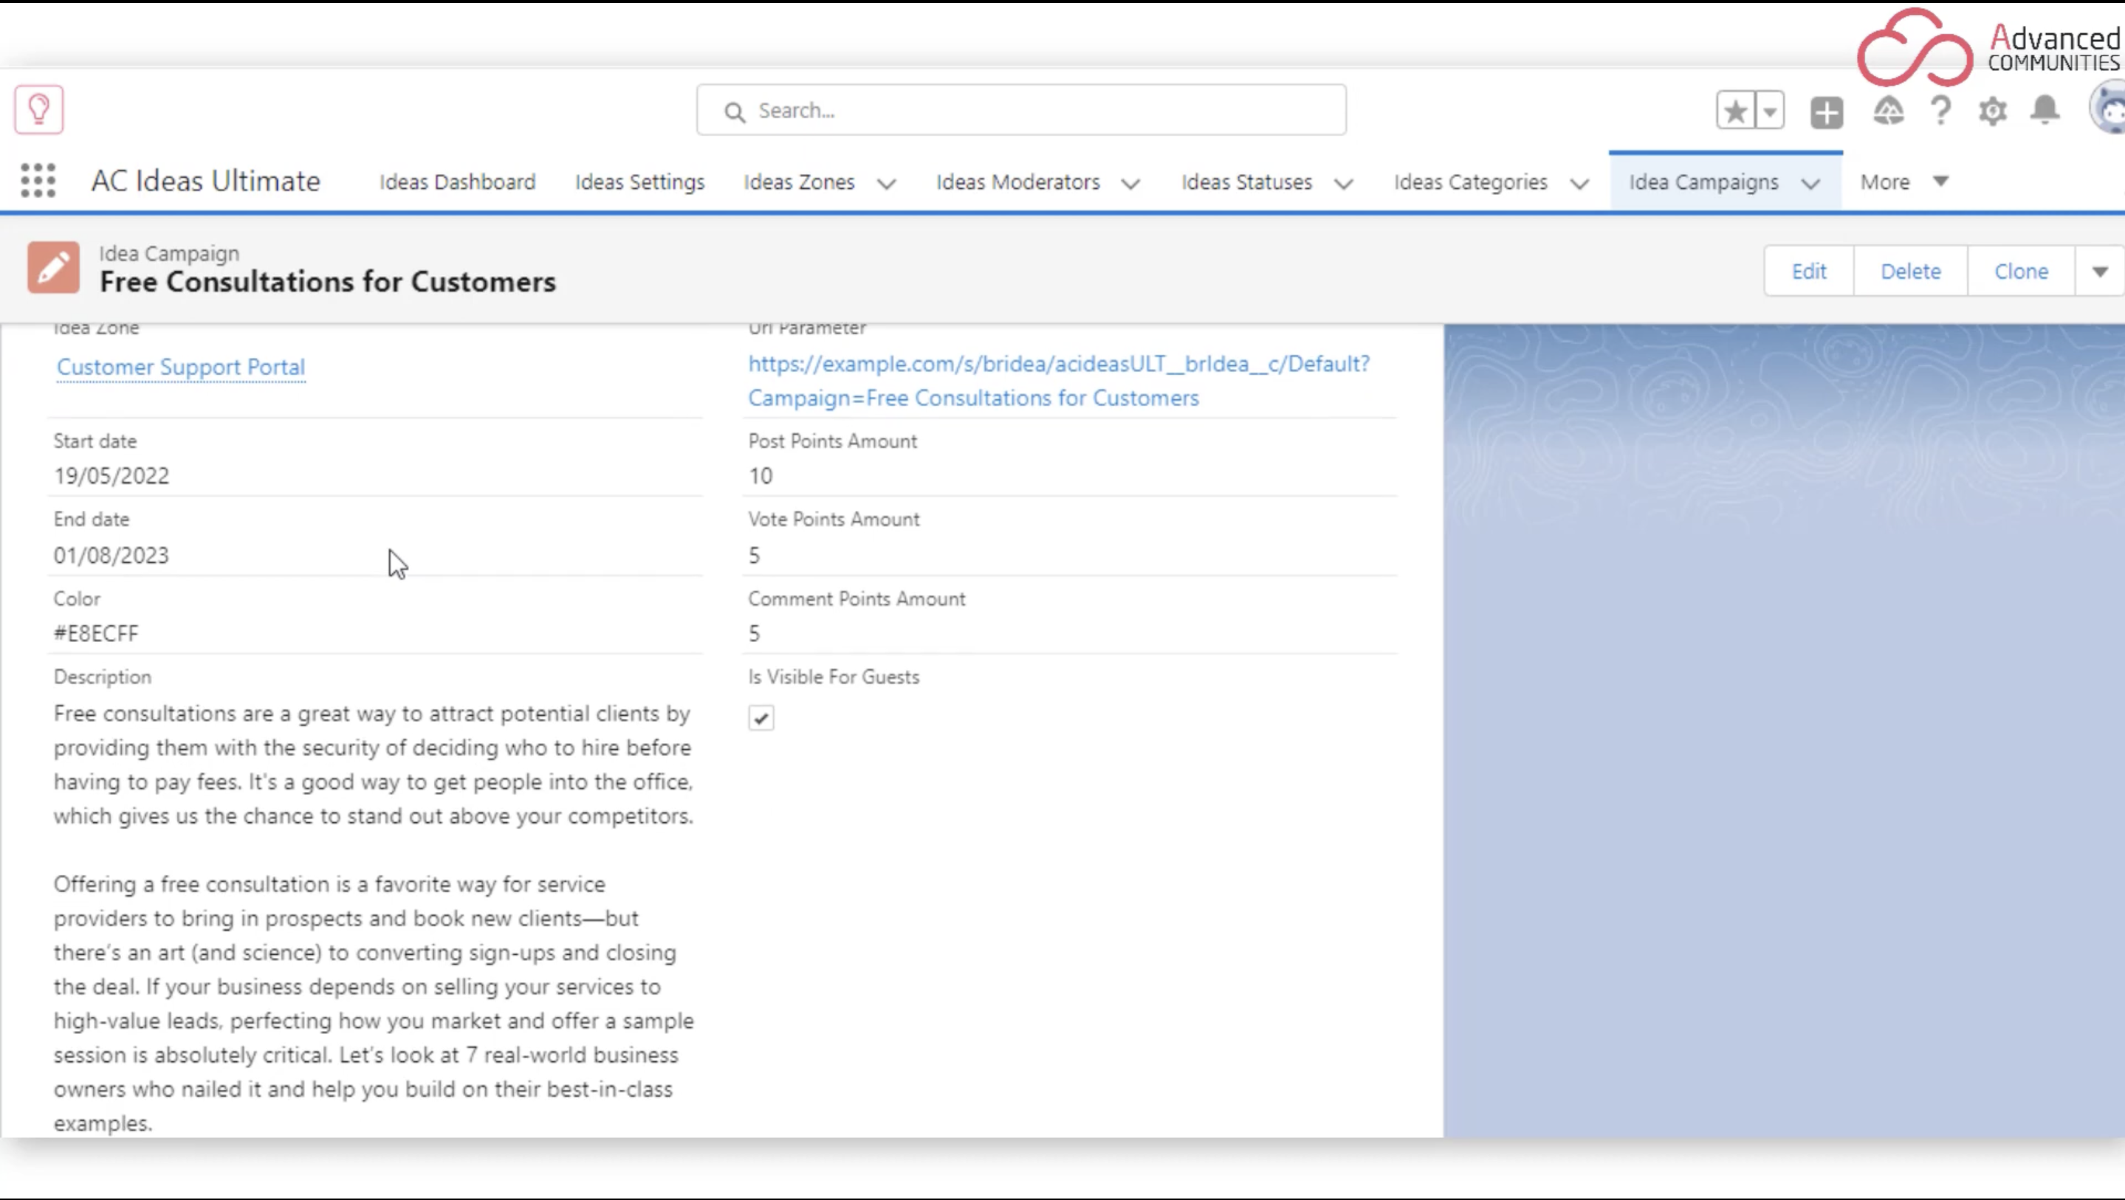This screenshot has width=2125, height=1200.
Task: Toggle the Is Visible For Guests checkbox
Action: pyautogui.click(x=761, y=717)
